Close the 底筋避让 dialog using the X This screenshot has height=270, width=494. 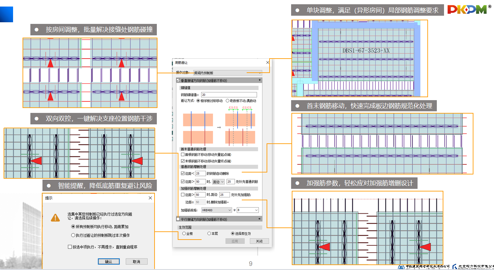click(x=268, y=63)
